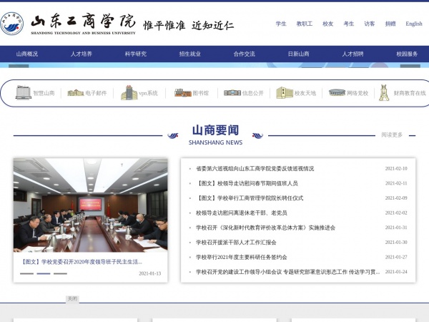The image size is (429, 322).
Task: Open caption 学校党委召开2020年度领导班子民主生活
Action: click(x=82, y=262)
